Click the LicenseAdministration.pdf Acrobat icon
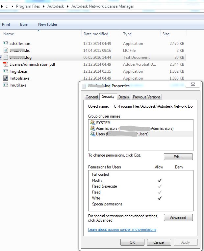 coord(6,64)
